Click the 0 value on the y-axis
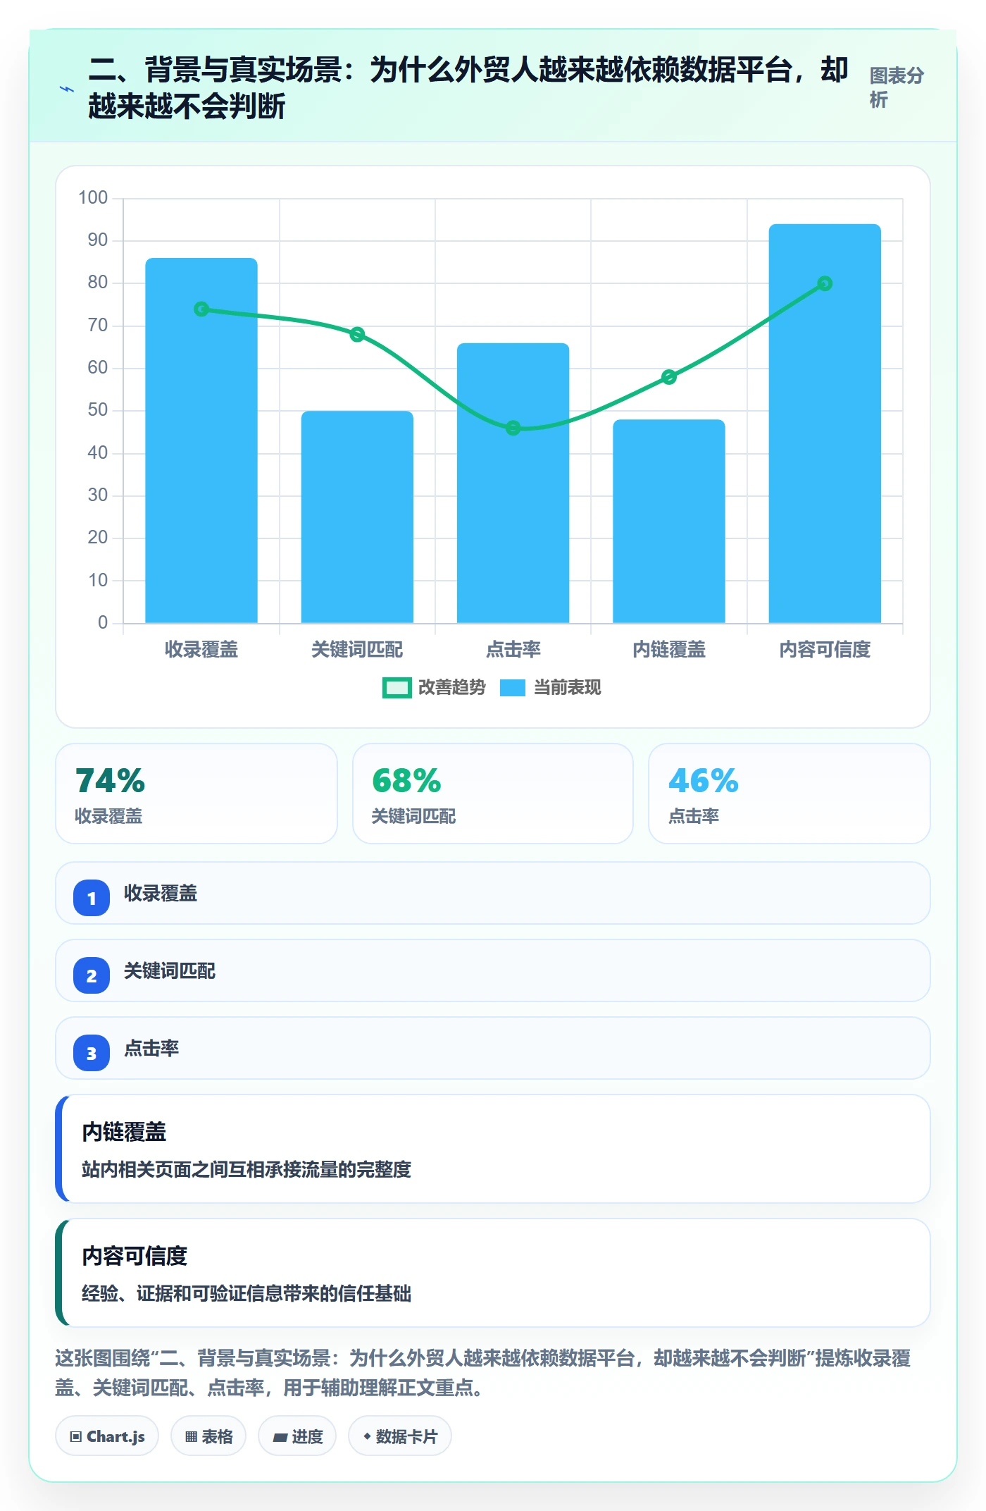The height and width of the screenshot is (1511, 986). [x=103, y=623]
